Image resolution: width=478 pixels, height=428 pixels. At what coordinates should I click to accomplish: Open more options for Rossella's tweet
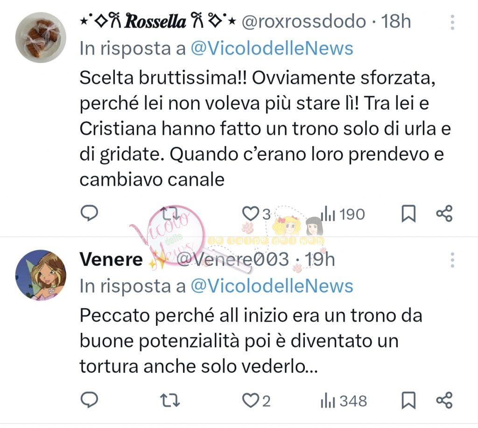[x=452, y=22]
